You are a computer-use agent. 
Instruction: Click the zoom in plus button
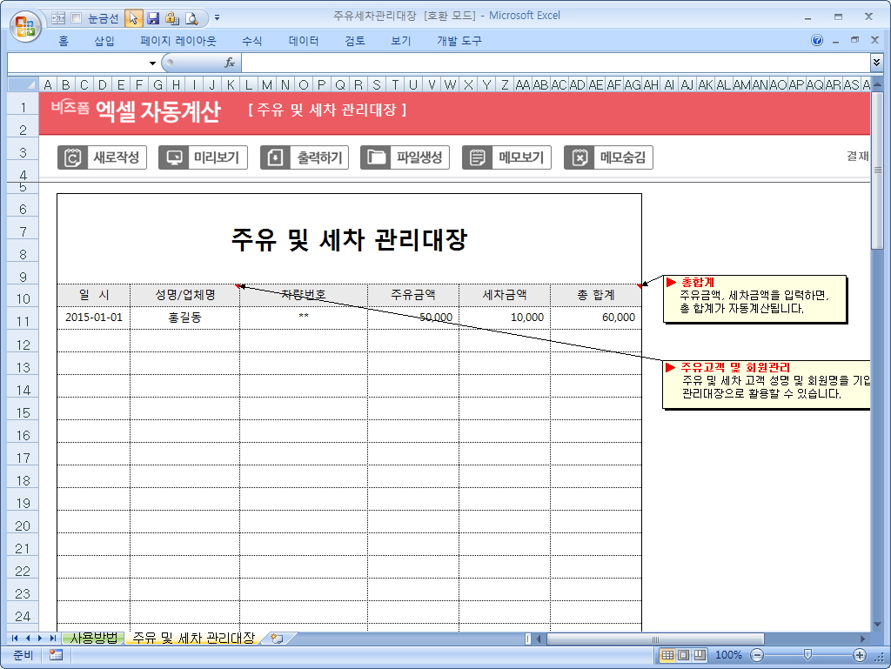tap(859, 655)
